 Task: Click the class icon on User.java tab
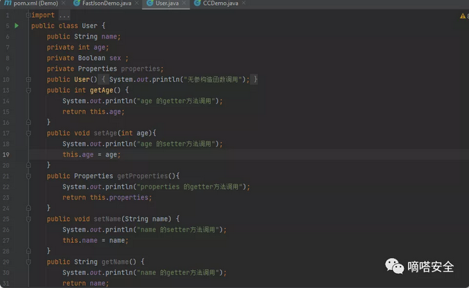tap(150, 4)
